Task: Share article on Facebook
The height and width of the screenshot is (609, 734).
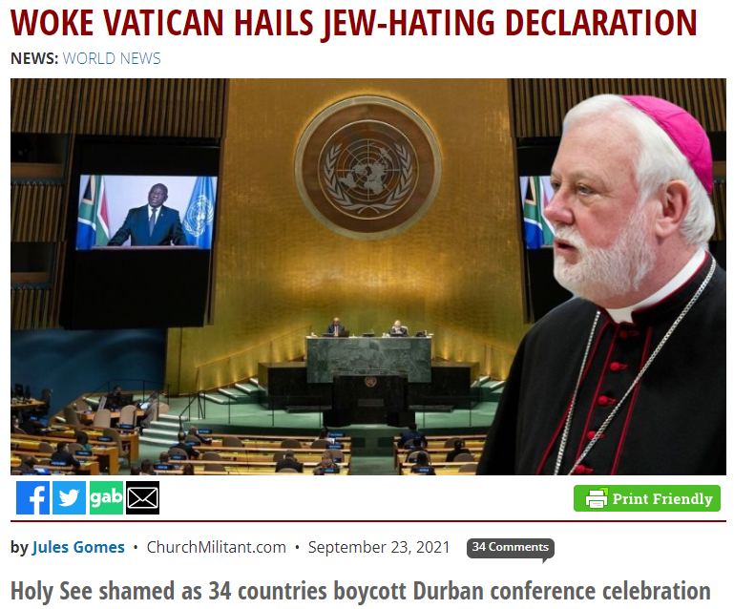Action: coord(32,497)
